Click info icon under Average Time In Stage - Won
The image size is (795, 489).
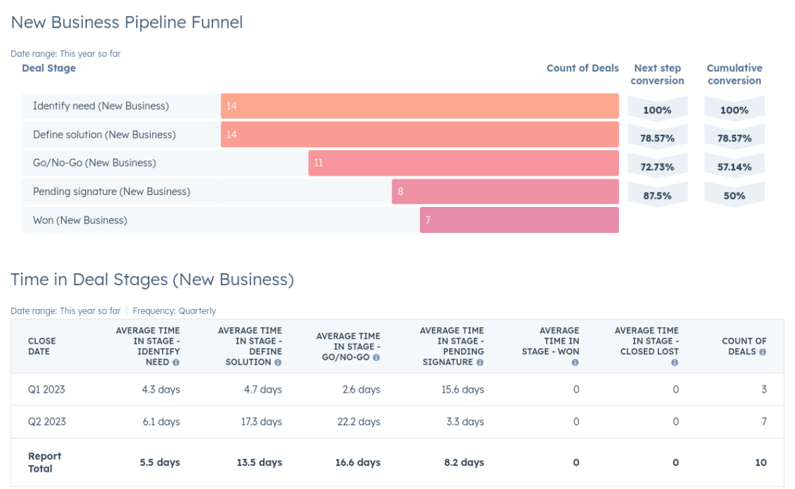(575, 362)
